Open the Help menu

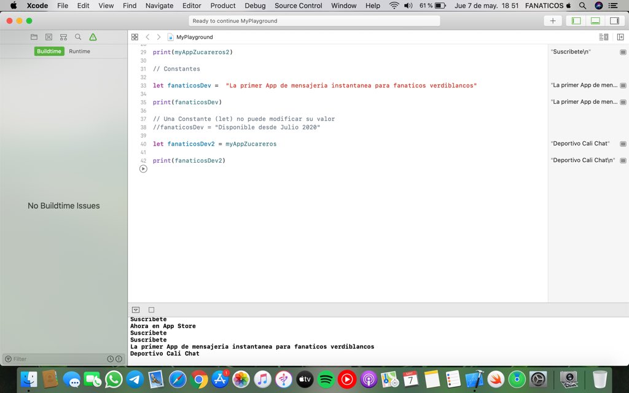(x=373, y=6)
